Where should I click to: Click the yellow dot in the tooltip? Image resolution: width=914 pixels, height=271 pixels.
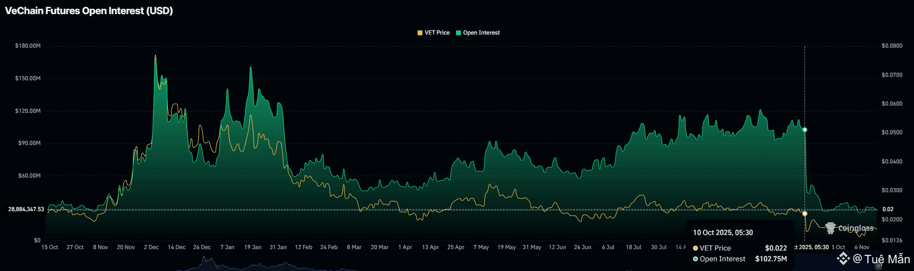coord(695,248)
